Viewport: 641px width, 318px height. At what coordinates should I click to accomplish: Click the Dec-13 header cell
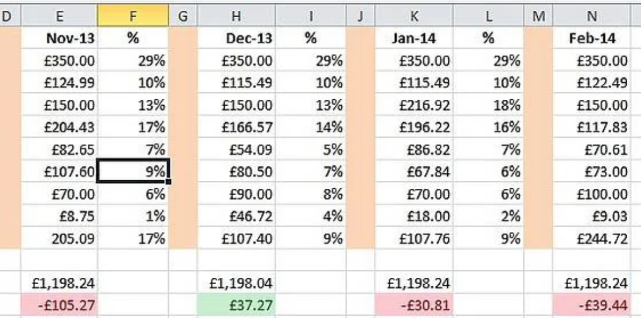[236, 38]
